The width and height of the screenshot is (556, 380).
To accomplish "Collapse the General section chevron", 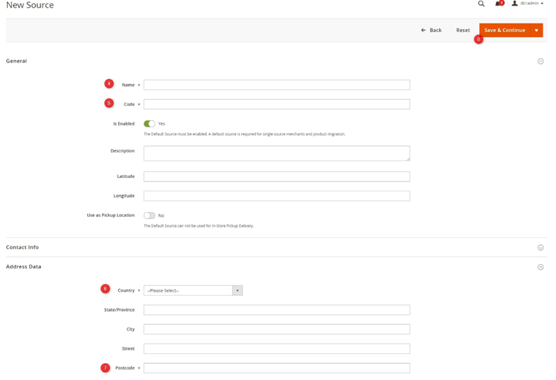I will pos(540,61).
